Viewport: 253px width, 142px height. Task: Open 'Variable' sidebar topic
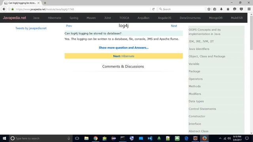click(x=194, y=64)
